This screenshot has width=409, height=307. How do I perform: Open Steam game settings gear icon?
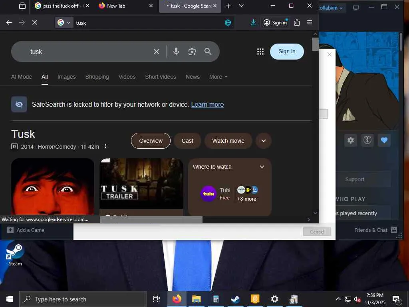(x=351, y=140)
